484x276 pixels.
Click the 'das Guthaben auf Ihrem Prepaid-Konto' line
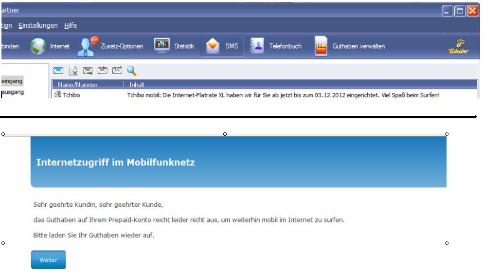point(189,220)
